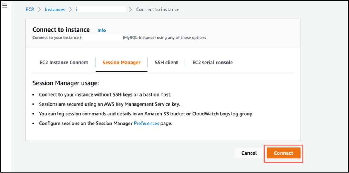The width and height of the screenshot is (349, 173).
Task: Click the orange Connect button
Action: [283, 153]
